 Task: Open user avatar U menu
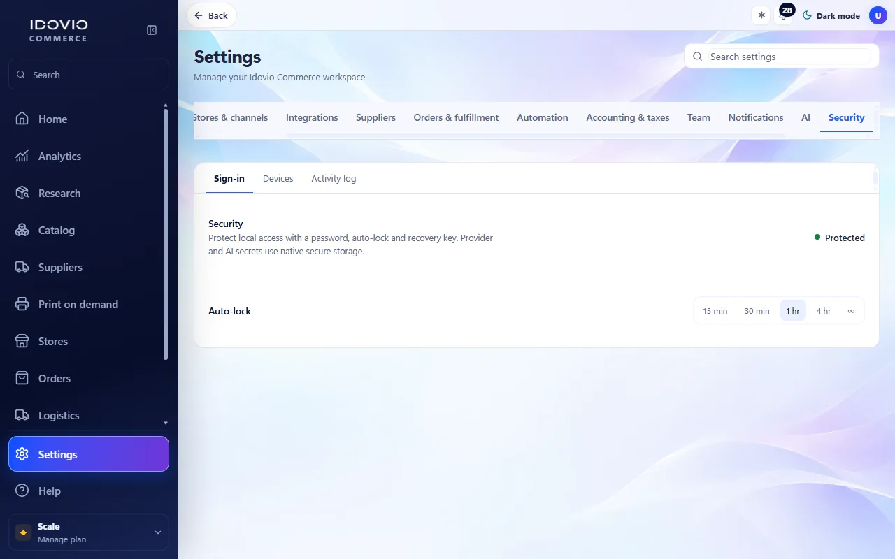(878, 15)
